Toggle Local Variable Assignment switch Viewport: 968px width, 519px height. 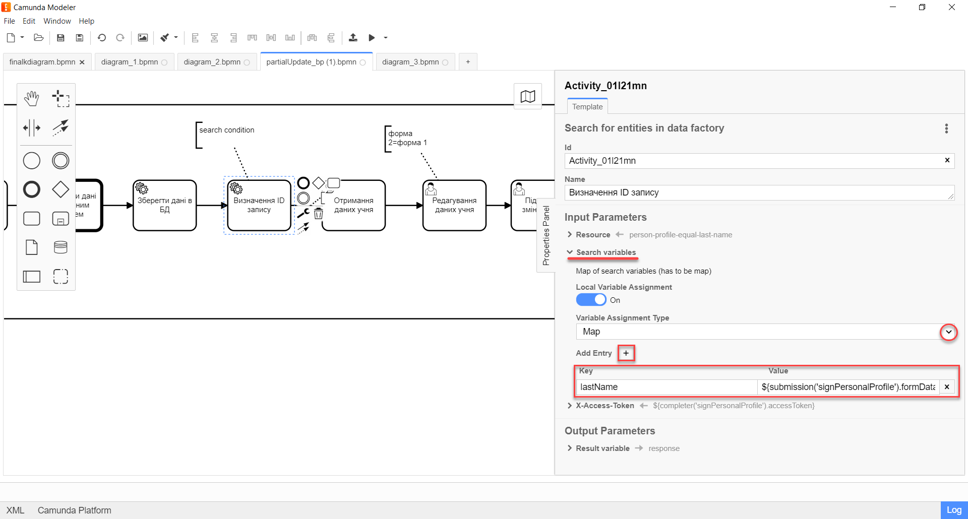591,300
